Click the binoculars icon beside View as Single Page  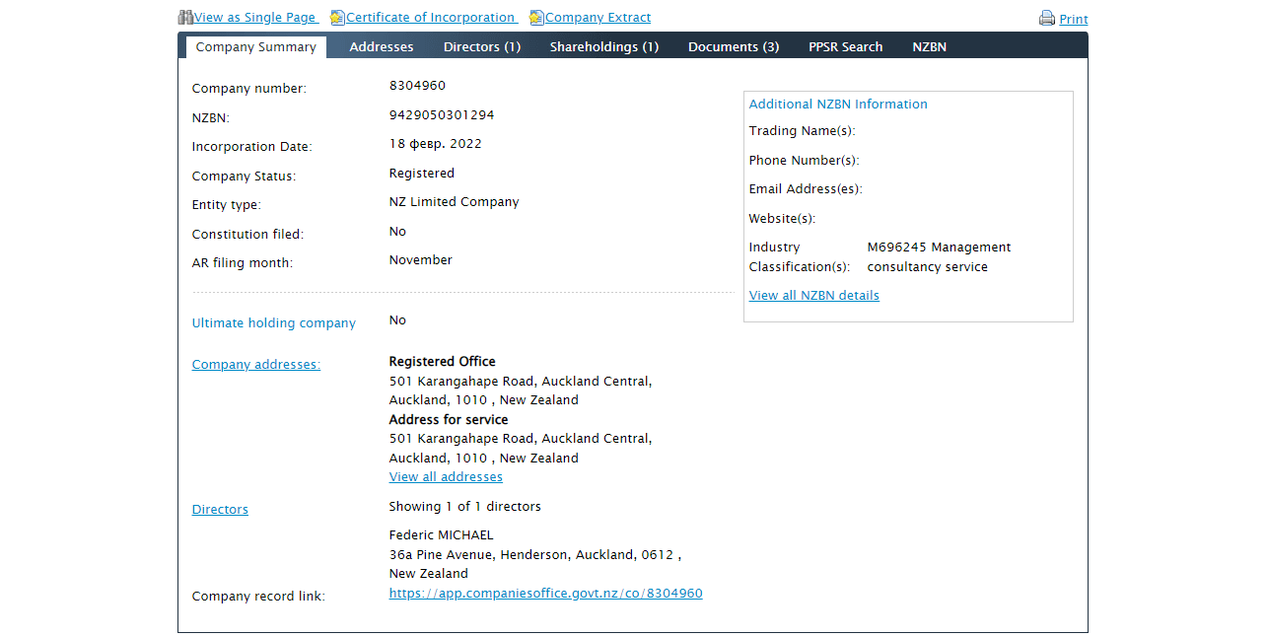click(185, 17)
